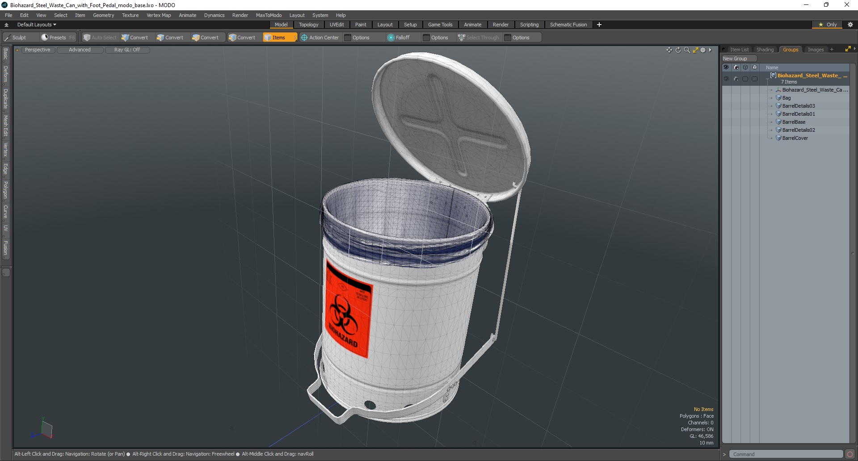The width and height of the screenshot is (858, 461).
Task: Open viewport settings gear icon
Action: pos(703,50)
